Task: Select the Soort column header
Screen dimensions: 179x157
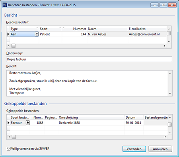Action: click(51, 29)
